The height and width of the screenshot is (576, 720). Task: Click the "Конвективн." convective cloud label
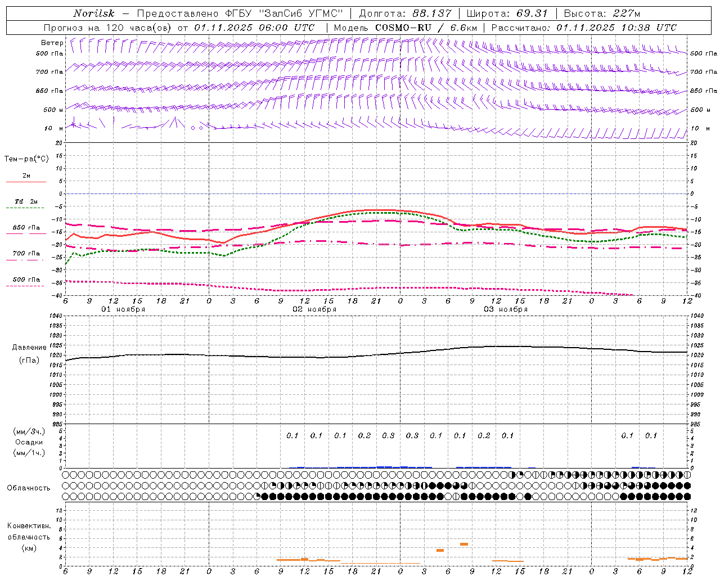tap(29, 526)
